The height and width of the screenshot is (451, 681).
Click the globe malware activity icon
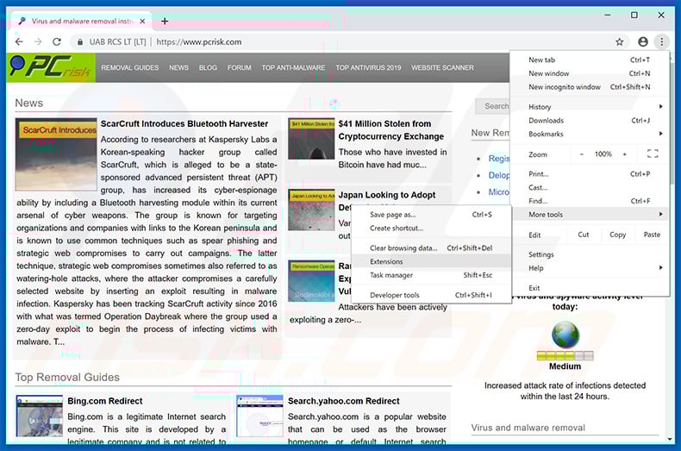click(x=565, y=335)
